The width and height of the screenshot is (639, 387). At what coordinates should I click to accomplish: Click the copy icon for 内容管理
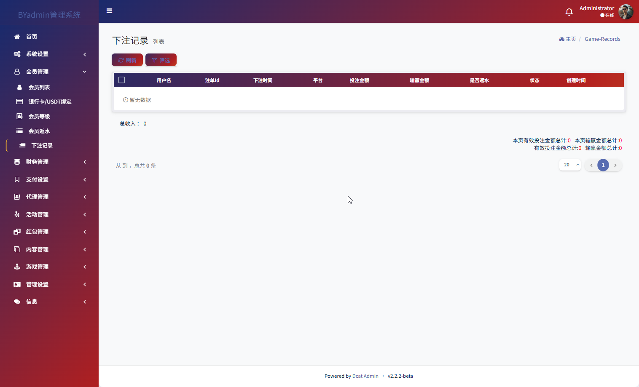pos(17,249)
